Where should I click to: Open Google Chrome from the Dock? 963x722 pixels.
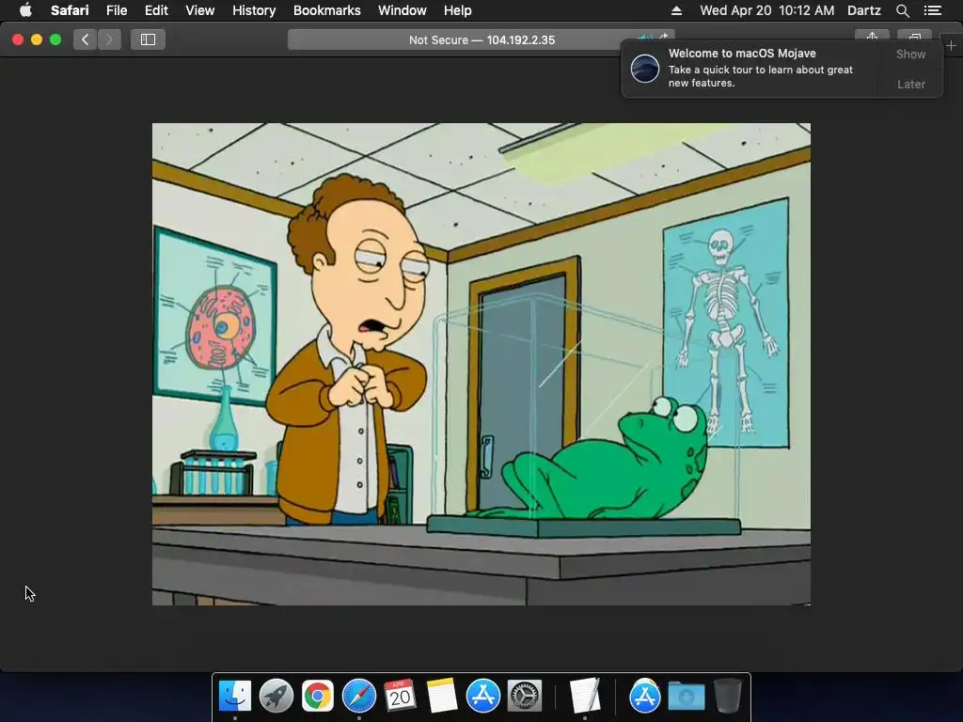click(x=317, y=696)
